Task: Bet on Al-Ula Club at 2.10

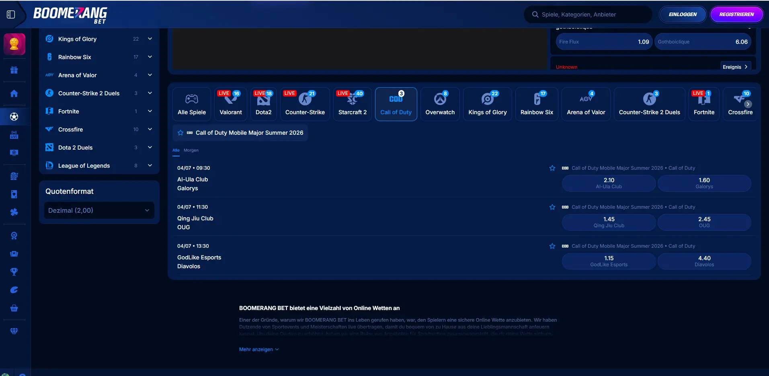Action: coord(609,183)
